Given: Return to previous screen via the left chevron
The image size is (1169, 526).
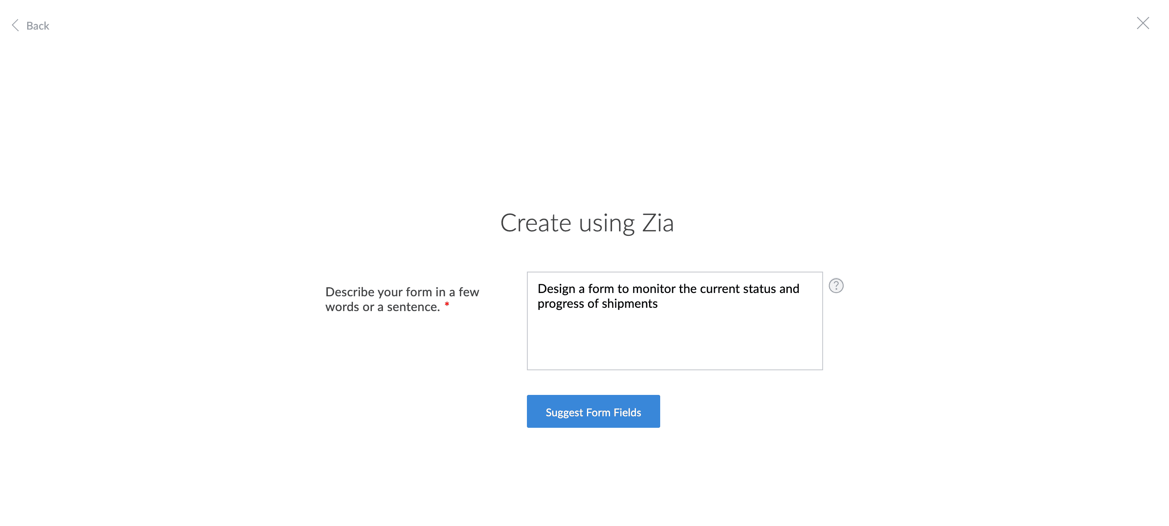Looking at the screenshot, I should [15, 25].
